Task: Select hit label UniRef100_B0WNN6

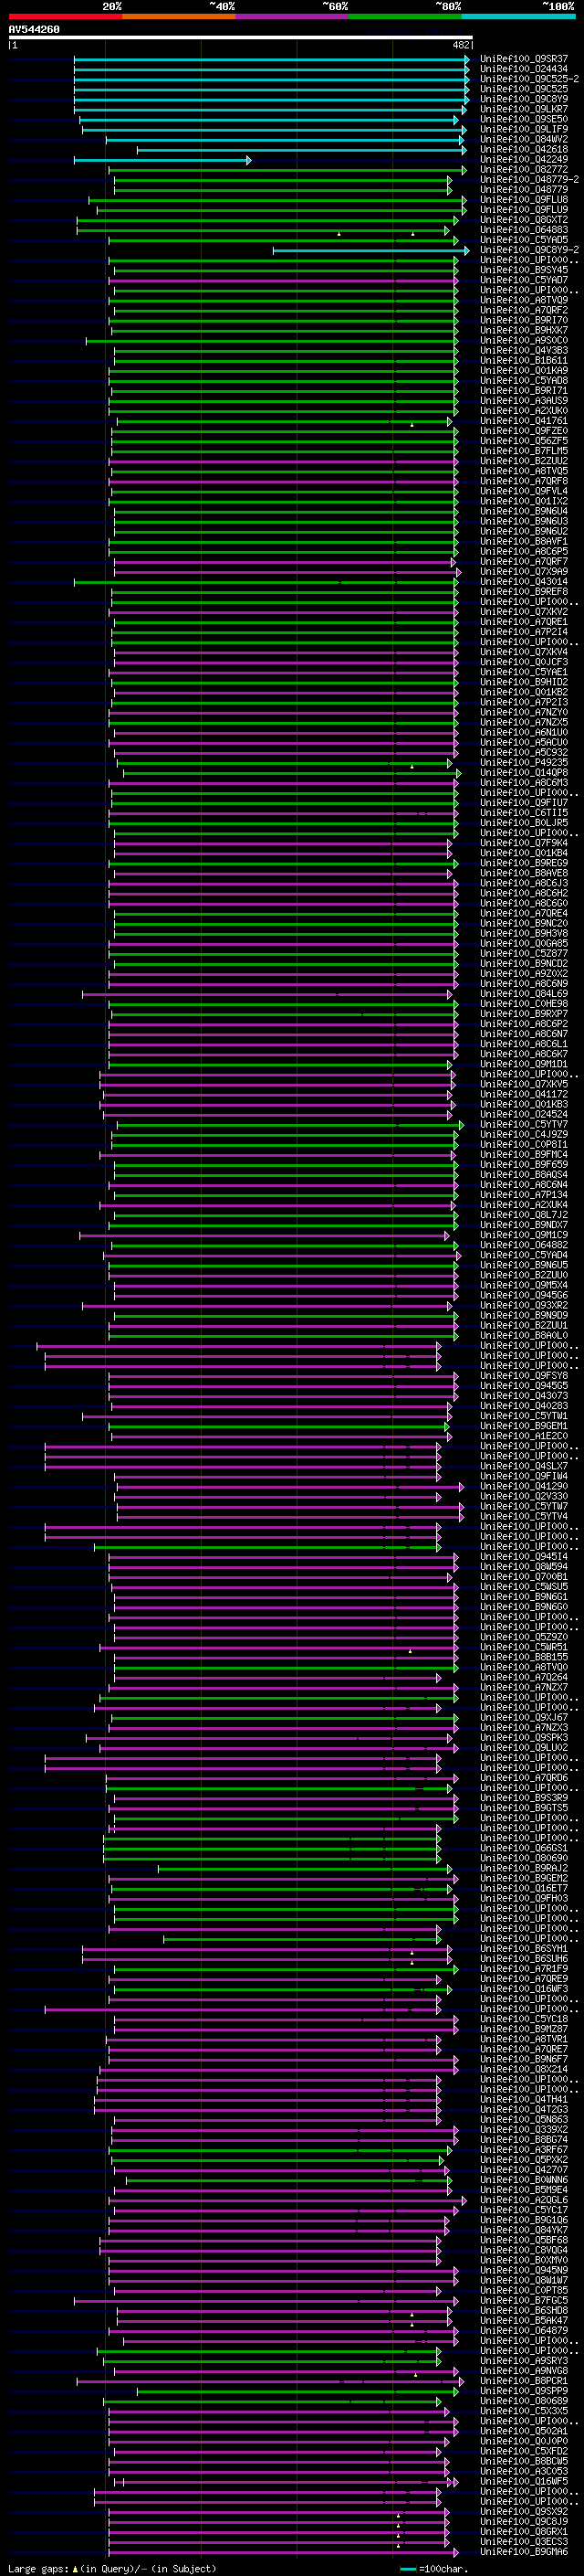Action: pyautogui.click(x=524, y=2179)
